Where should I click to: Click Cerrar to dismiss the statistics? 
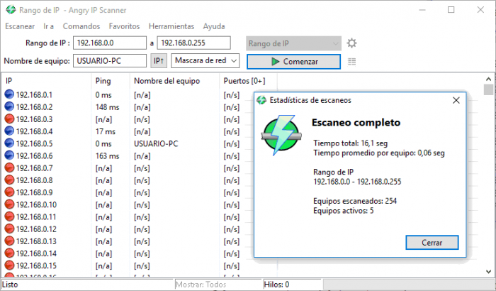coord(432,243)
